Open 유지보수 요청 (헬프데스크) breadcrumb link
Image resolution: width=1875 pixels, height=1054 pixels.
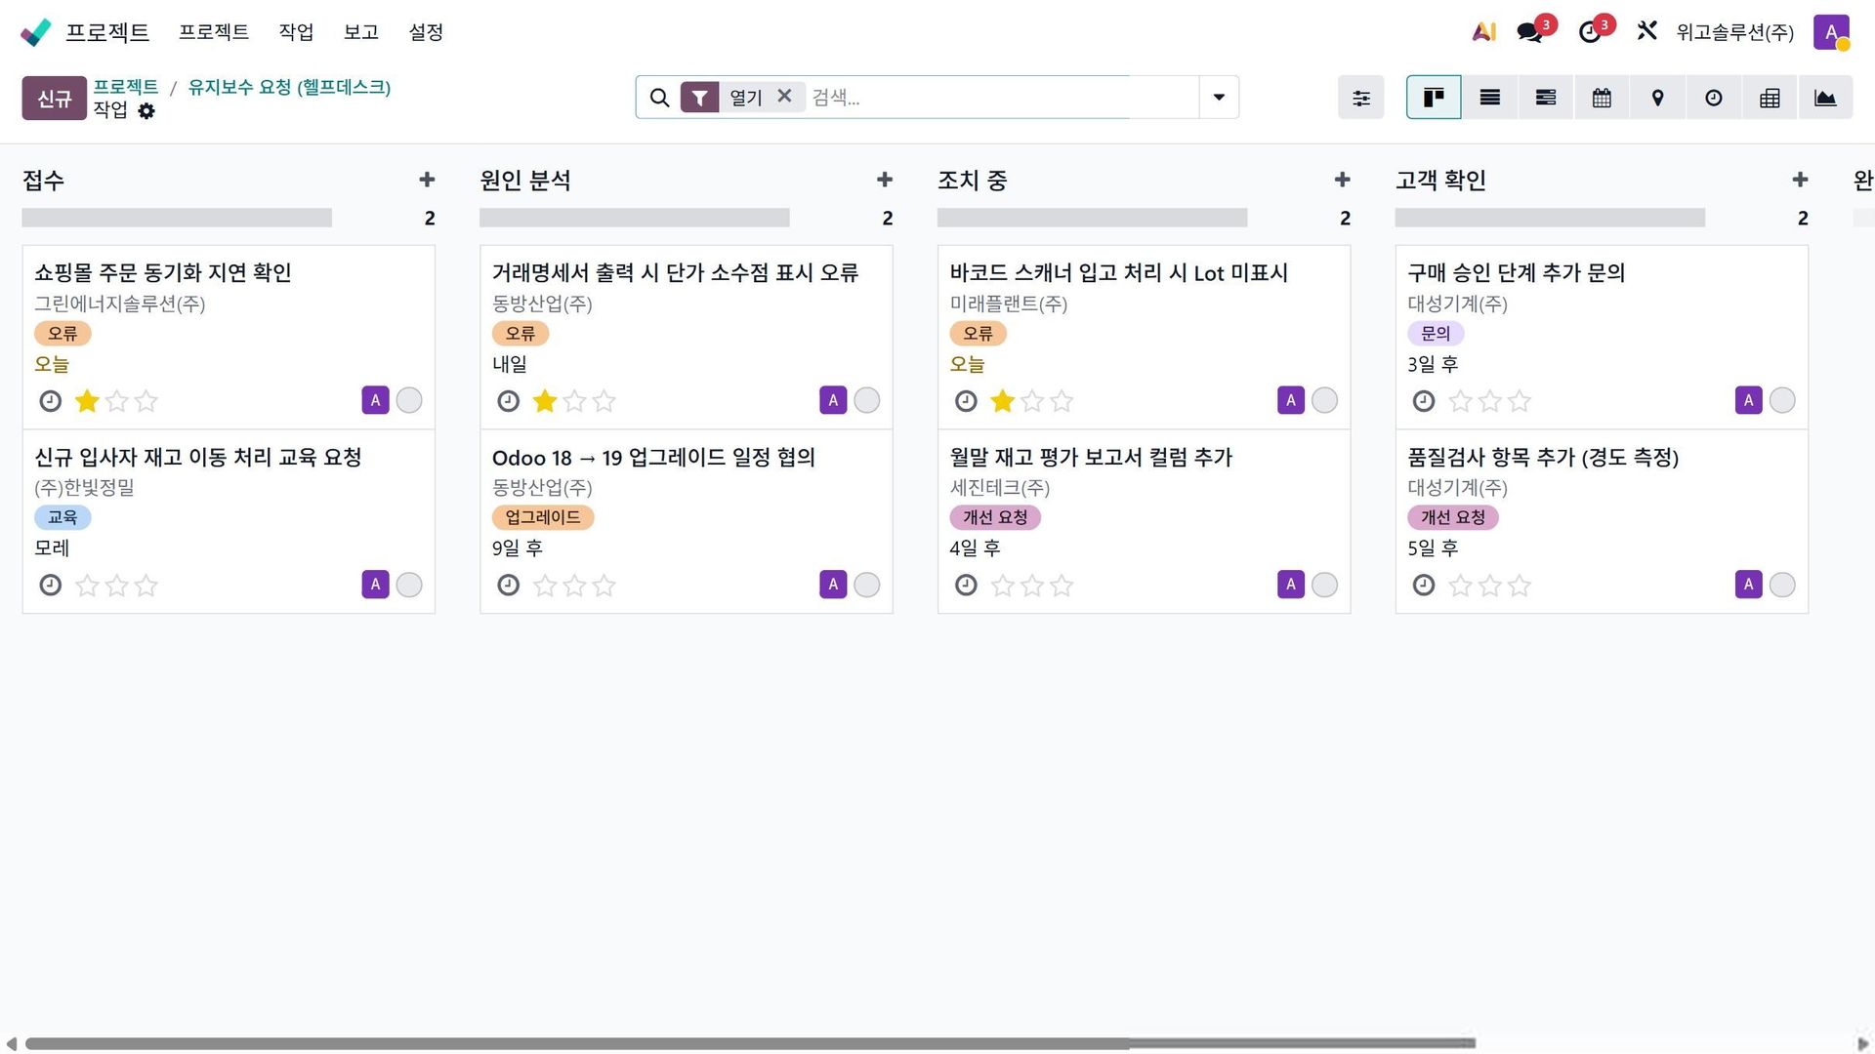(289, 87)
